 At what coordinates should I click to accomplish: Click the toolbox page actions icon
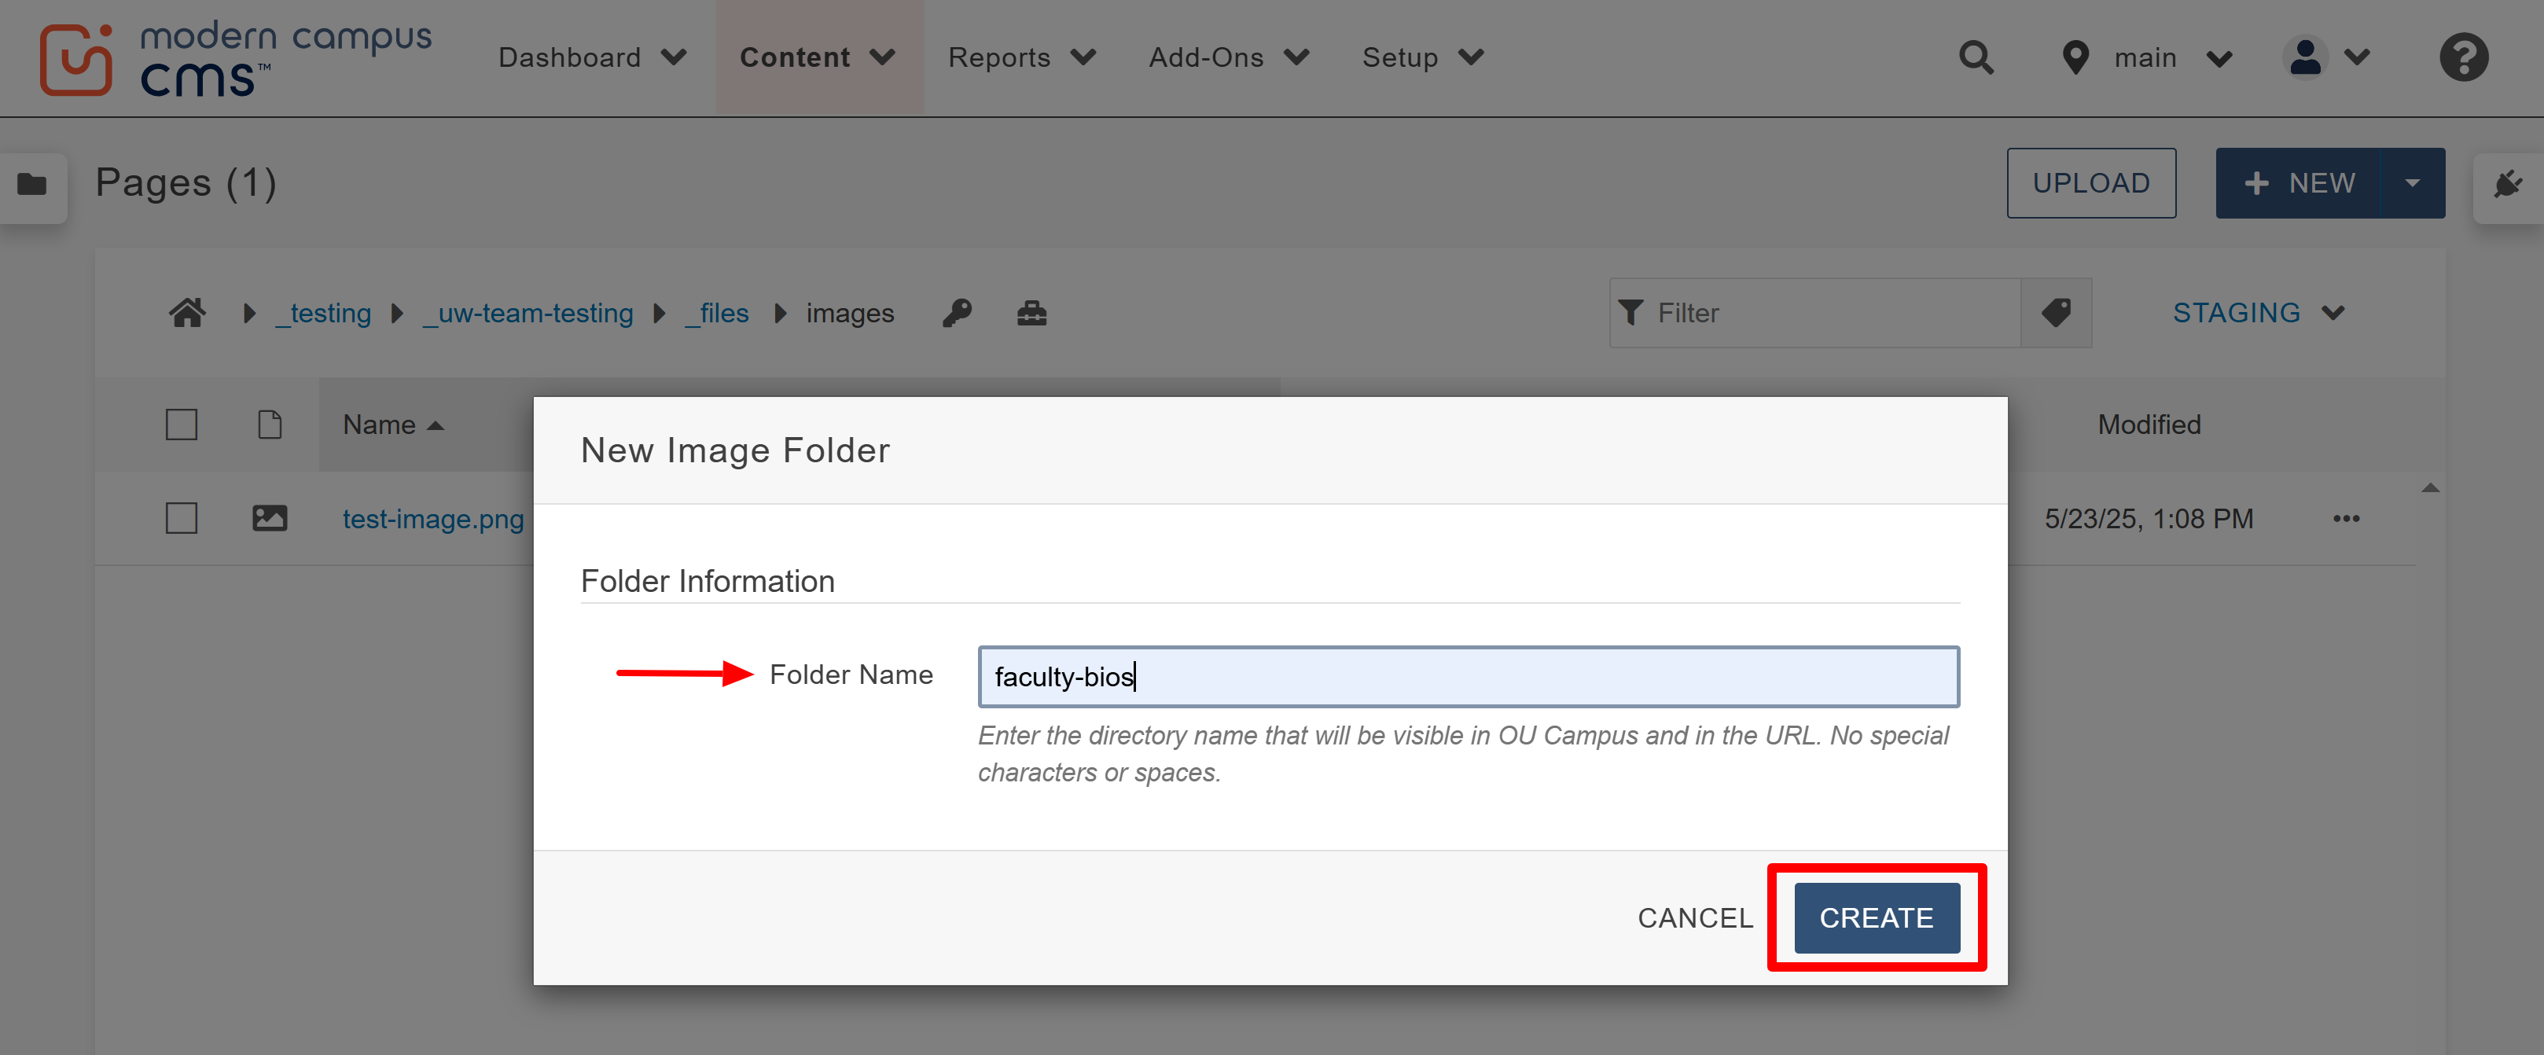coord(1031,313)
